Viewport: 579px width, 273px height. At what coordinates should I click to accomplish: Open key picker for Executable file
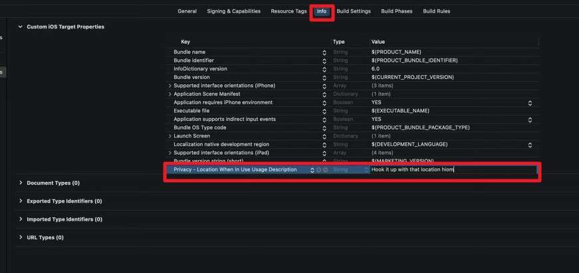click(x=324, y=111)
